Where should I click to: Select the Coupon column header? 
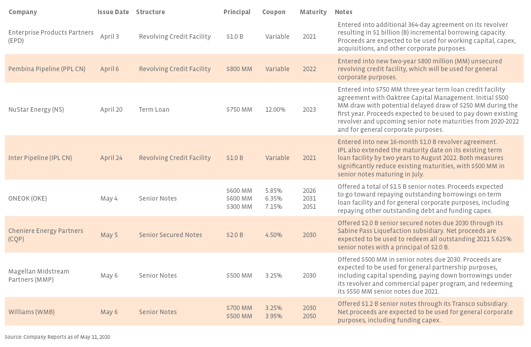[274, 12]
